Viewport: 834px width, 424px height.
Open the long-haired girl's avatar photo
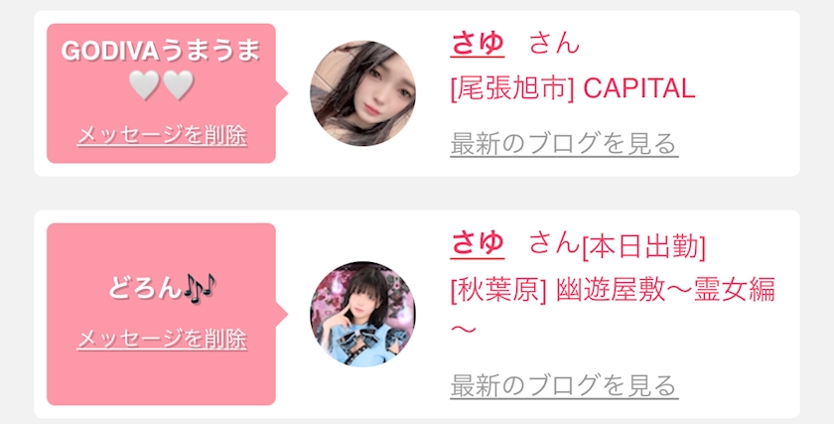pyautogui.click(x=362, y=93)
